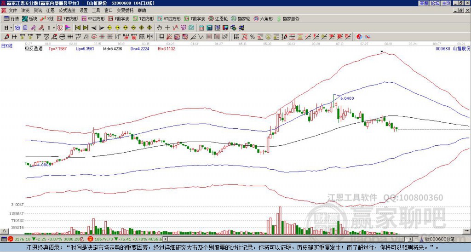471x252 pixels.
Task: Select the hand pan tool
Action: (160, 28)
